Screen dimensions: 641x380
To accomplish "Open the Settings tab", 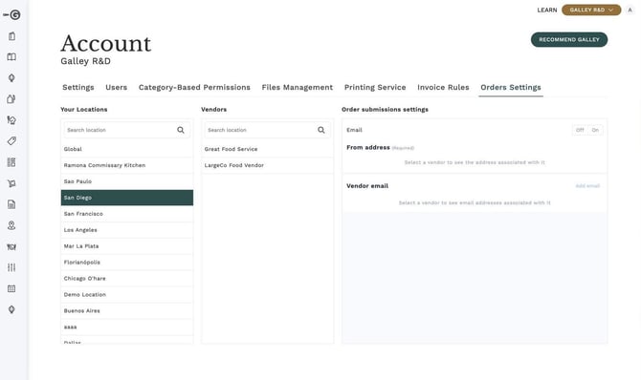I will (x=78, y=87).
